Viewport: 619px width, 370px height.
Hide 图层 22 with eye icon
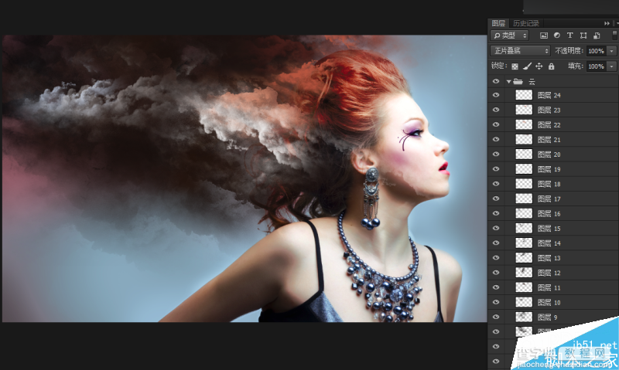496,124
